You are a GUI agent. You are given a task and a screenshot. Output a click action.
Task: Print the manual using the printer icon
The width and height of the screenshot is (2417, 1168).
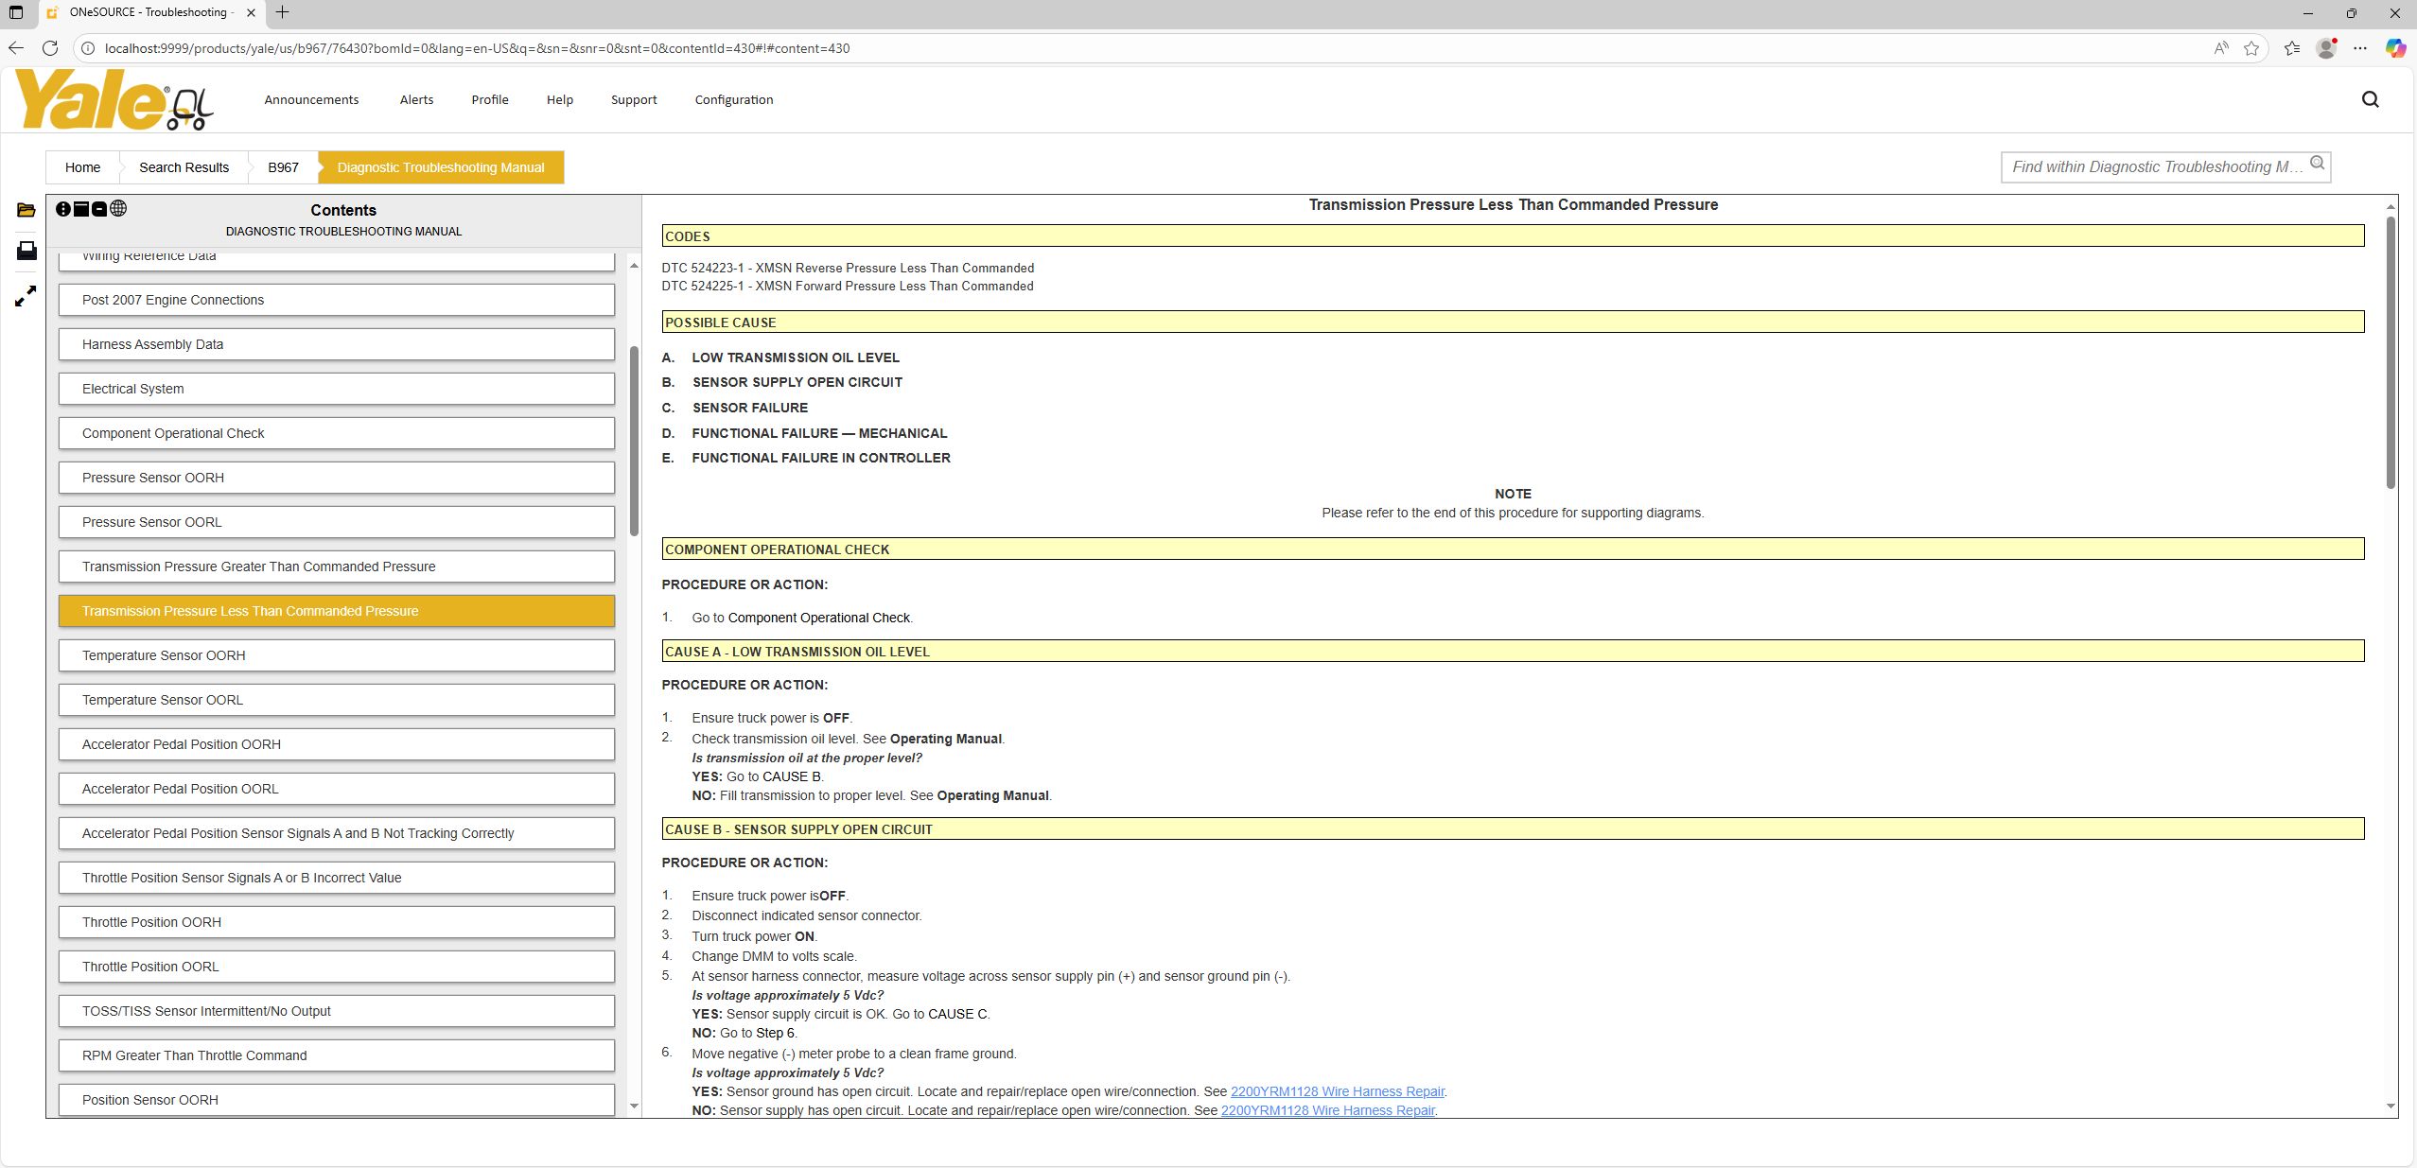coord(26,251)
